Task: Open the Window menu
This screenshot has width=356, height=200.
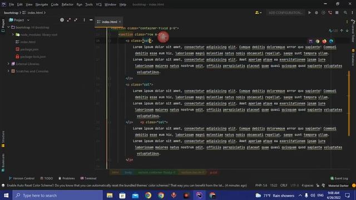Action: [x=110, y=4]
